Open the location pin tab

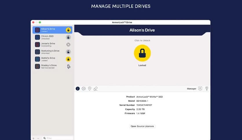[x=90, y=89]
